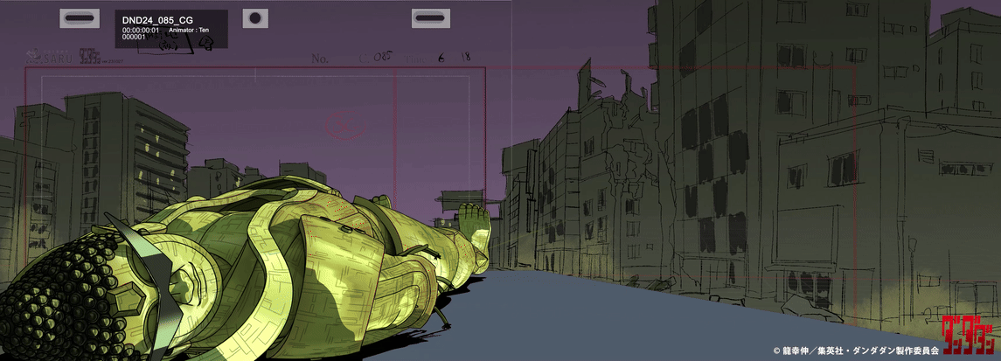Click the handwritten time value "6 18"
Viewport: 1001px width, 361px height.
coord(455,58)
